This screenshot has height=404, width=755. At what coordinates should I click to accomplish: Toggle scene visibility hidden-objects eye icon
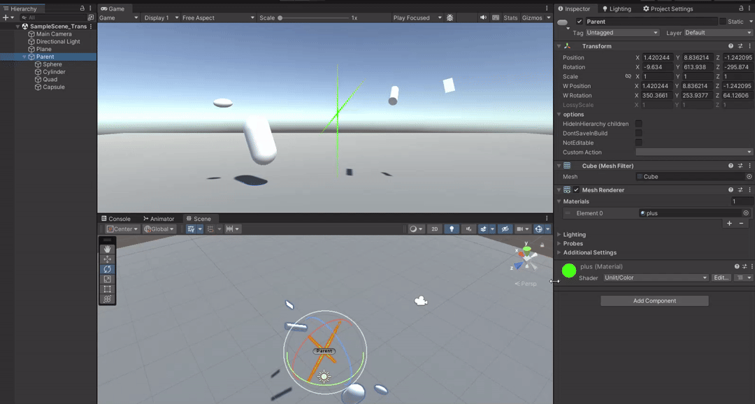[505, 229]
